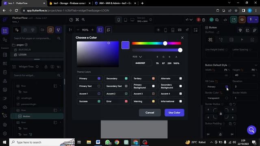
Task: Click the Use Color button
Action: (174, 113)
